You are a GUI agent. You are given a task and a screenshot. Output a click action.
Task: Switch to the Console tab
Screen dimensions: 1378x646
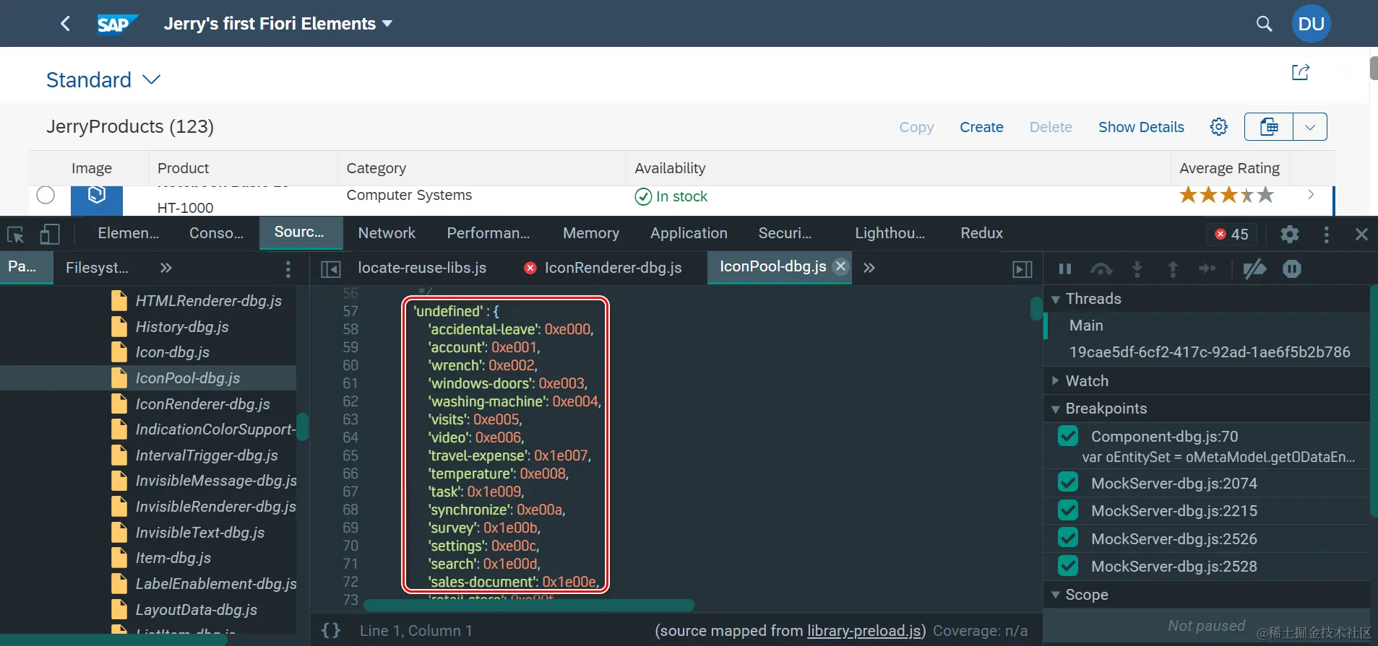pos(216,233)
